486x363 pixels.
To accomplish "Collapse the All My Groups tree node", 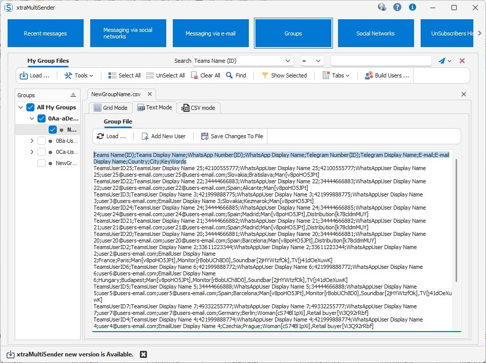I will click(21, 107).
